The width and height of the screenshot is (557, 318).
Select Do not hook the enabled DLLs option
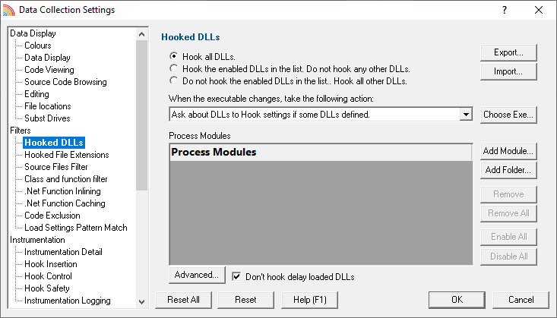(174, 80)
